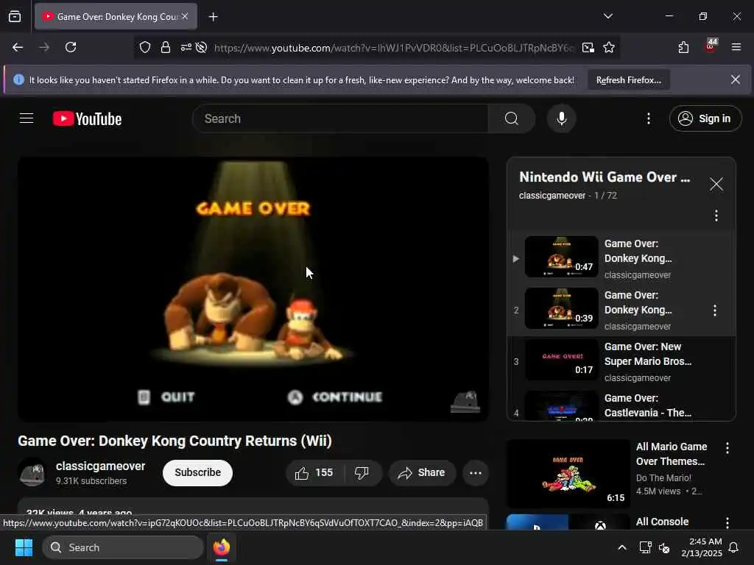
Task: Close the Nintendo Wii Game Over playlist panel
Action: coord(716,184)
